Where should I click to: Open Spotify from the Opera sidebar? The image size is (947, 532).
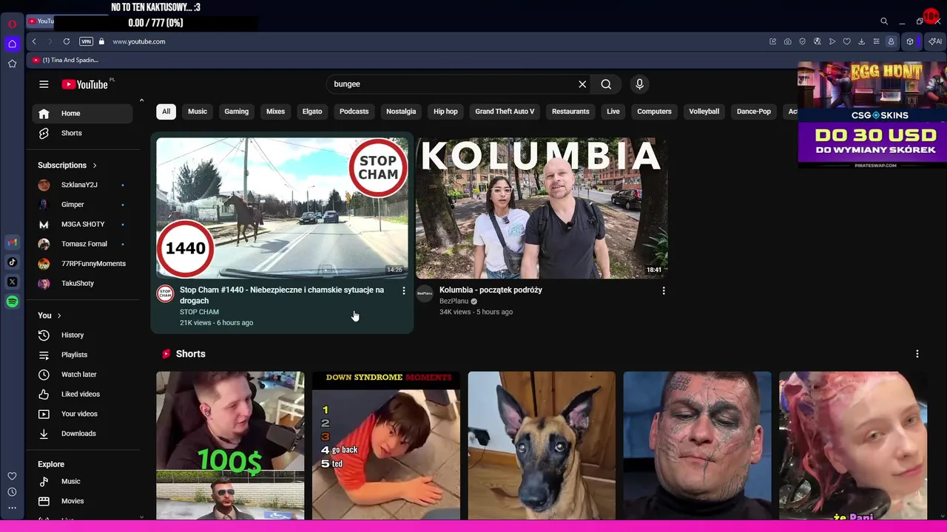12,301
